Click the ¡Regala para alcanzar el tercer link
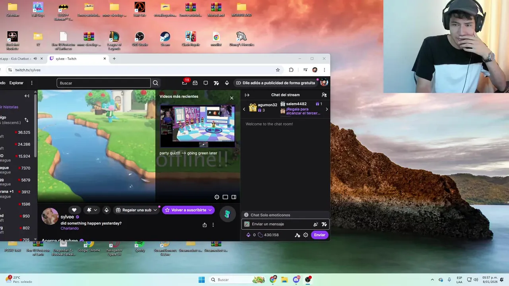 [x=303, y=111]
